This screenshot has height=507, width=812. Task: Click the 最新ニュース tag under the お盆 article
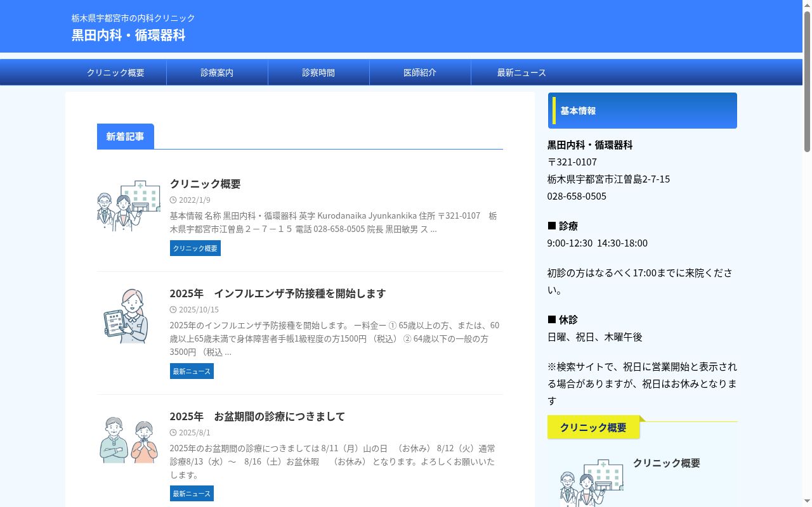tap(192, 494)
